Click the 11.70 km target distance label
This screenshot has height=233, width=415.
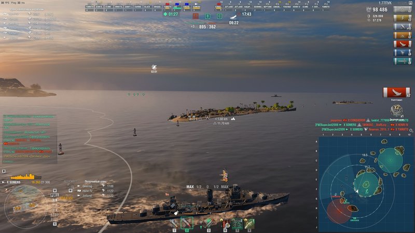coord(222,123)
